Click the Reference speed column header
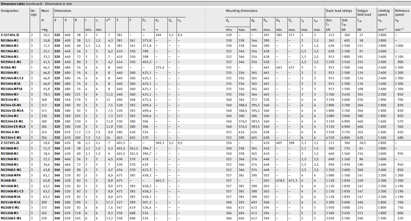The width and height of the screenshot is (411, 221). (x=402, y=13)
